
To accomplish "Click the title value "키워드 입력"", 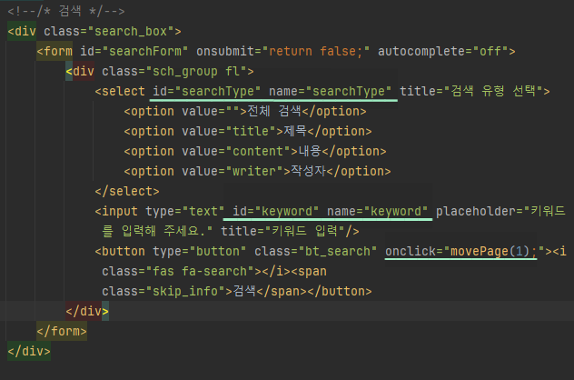I will point(304,231).
